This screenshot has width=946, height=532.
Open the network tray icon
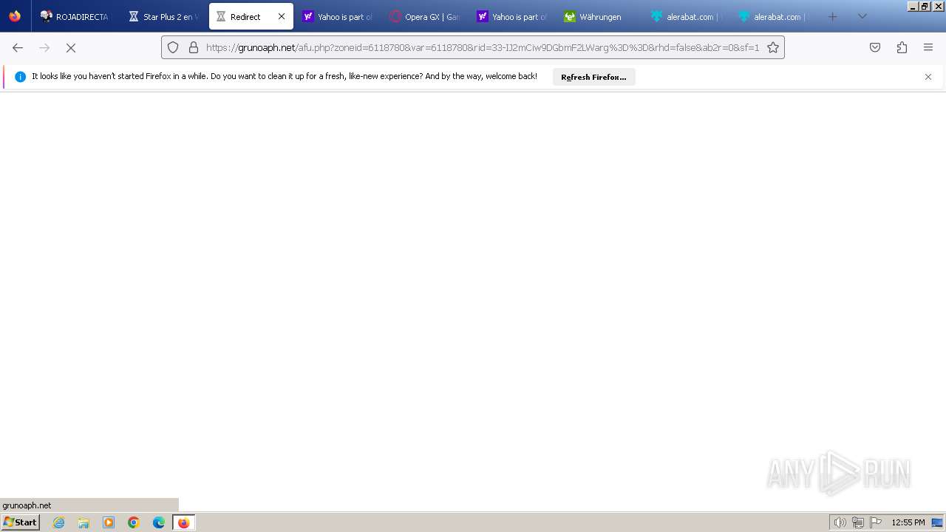858,522
